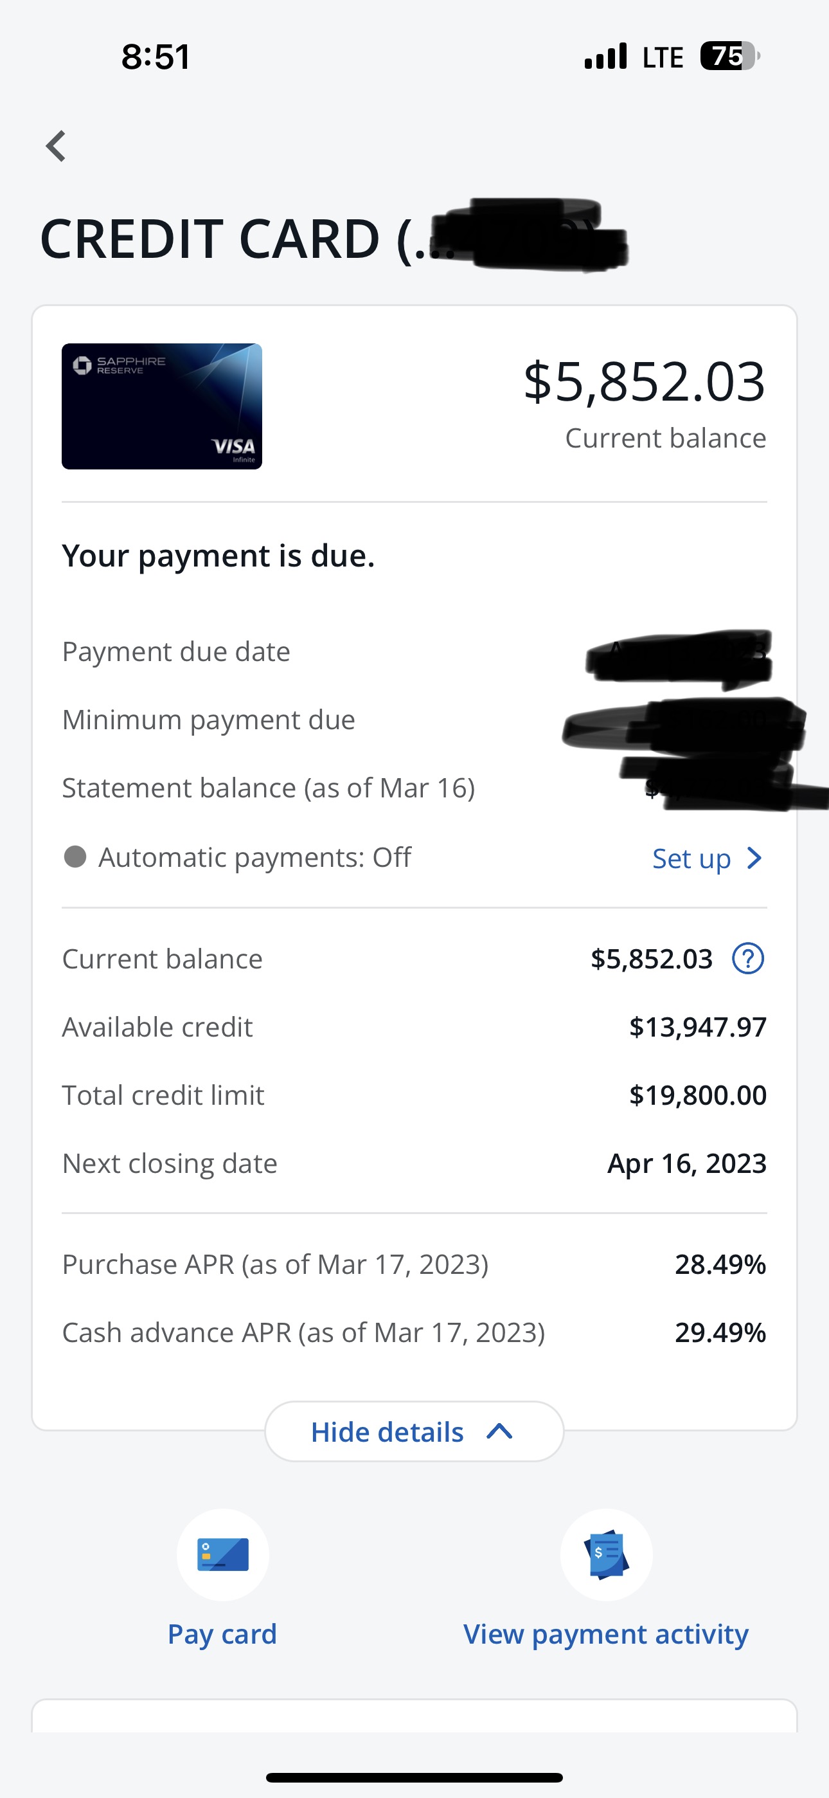
Task: Tap the Total credit limit row
Action: point(414,1095)
